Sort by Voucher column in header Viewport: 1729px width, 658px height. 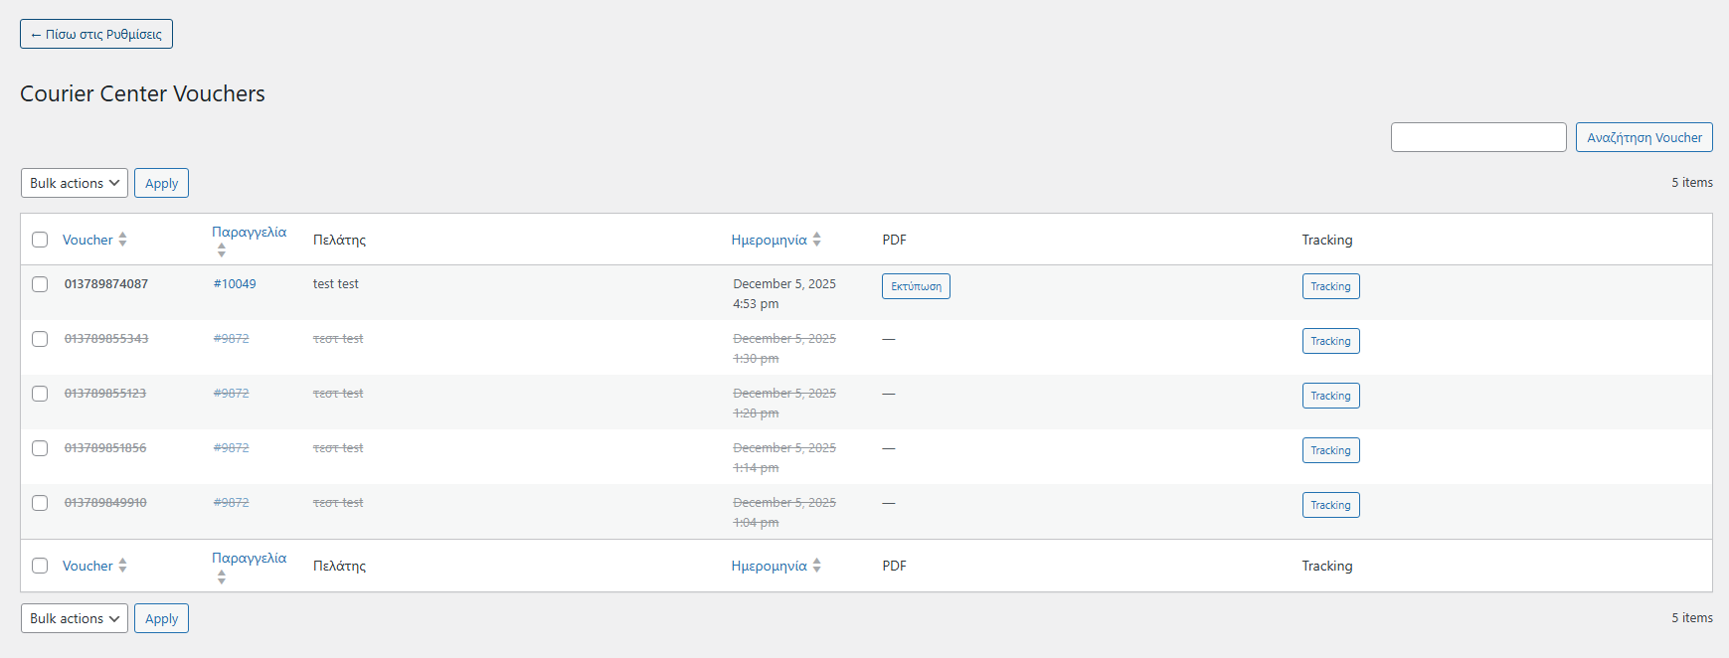tap(88, 240)
